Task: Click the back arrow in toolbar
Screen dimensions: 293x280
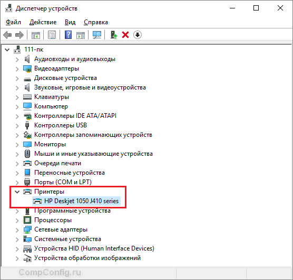Action: click(x=8, y=35)
